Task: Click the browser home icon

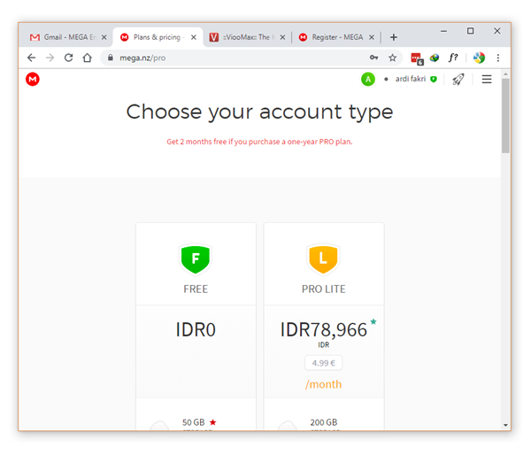Action: pyautogui.click(x=88, y=58)
